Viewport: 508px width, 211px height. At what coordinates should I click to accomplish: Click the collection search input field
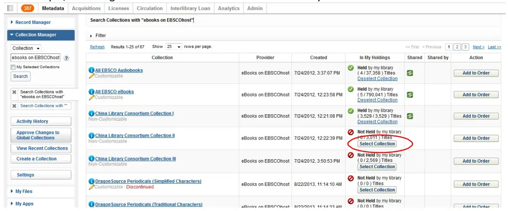click(36, 58)
